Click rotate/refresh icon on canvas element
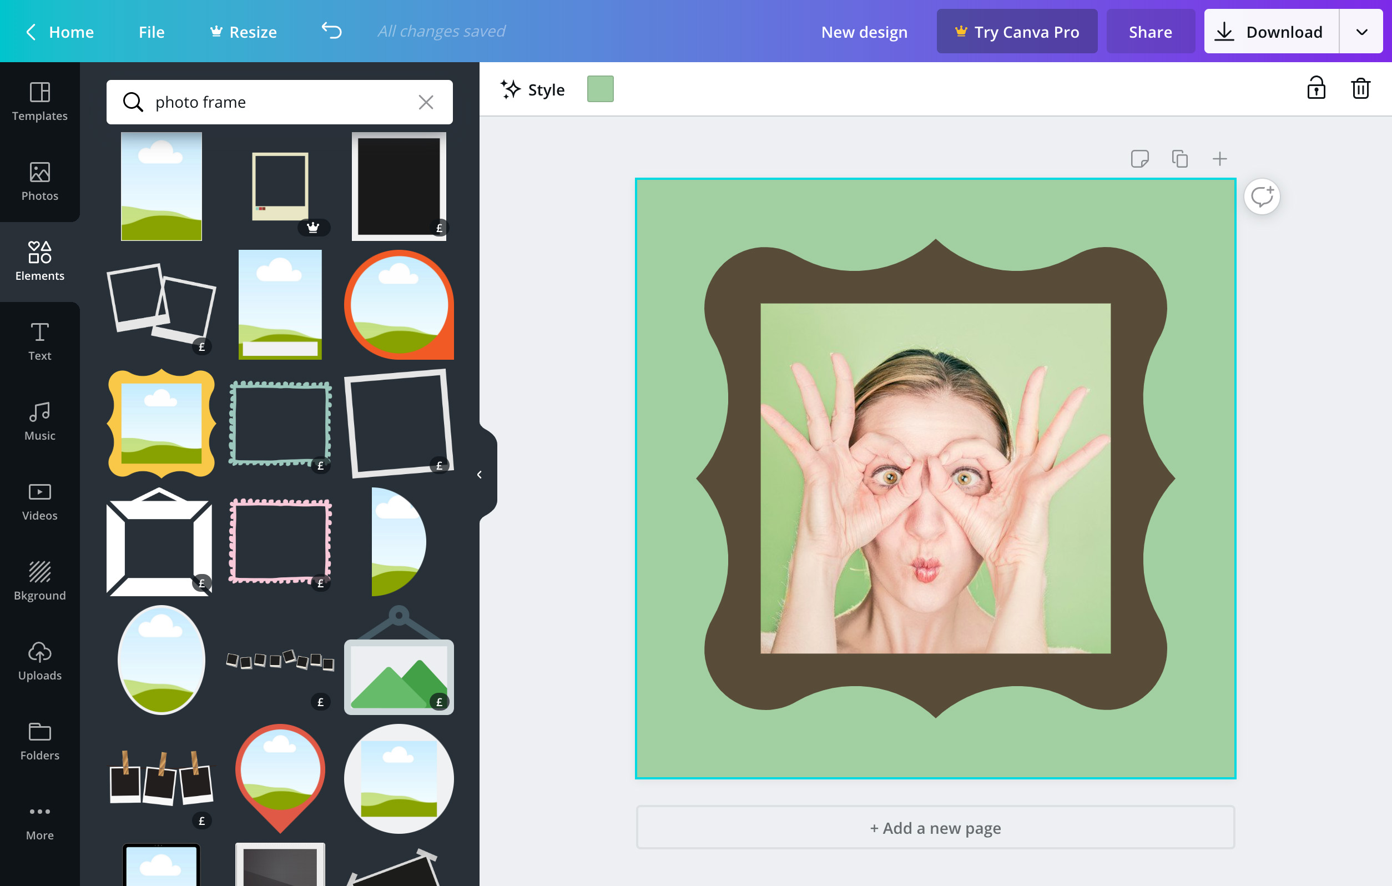The height and width of the screenshot is (886, 1392). pos(1263,196)
